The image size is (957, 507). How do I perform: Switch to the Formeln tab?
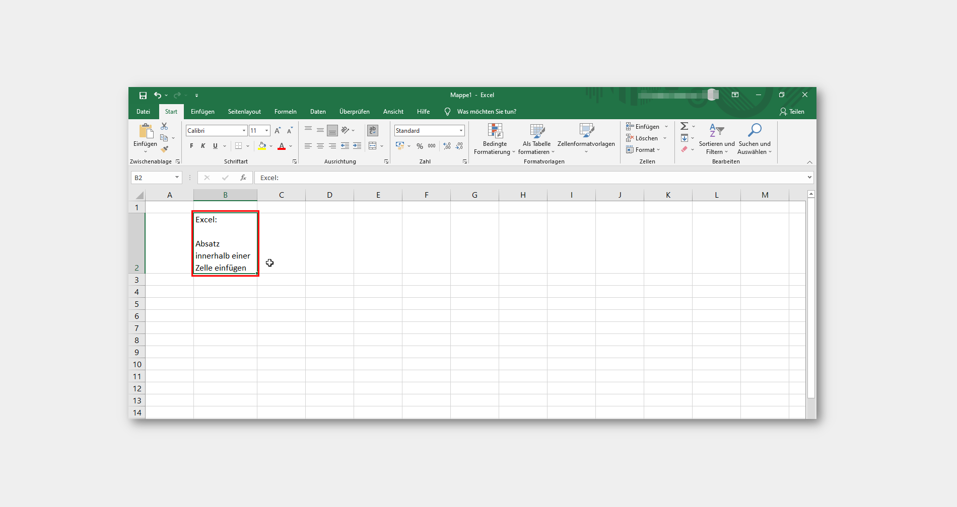286,112
